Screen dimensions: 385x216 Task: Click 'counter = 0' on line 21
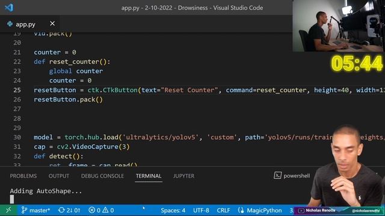point(55,52)
